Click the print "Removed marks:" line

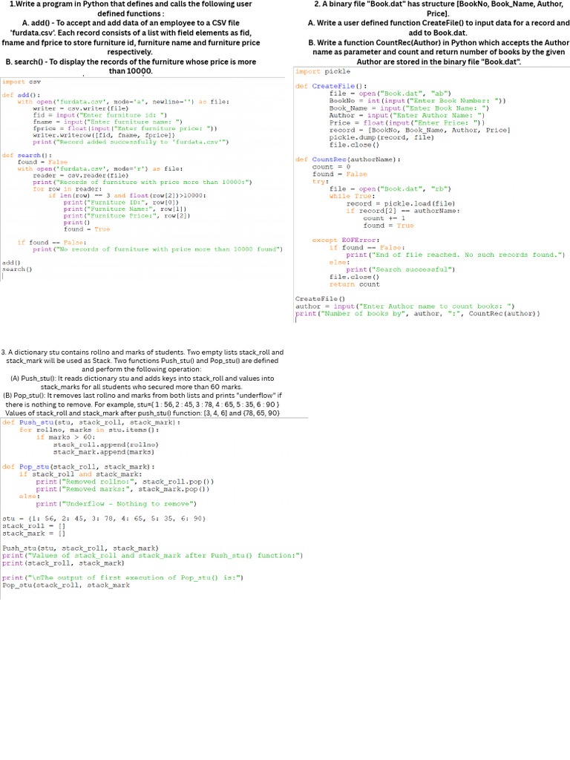(x=123, y=489)
